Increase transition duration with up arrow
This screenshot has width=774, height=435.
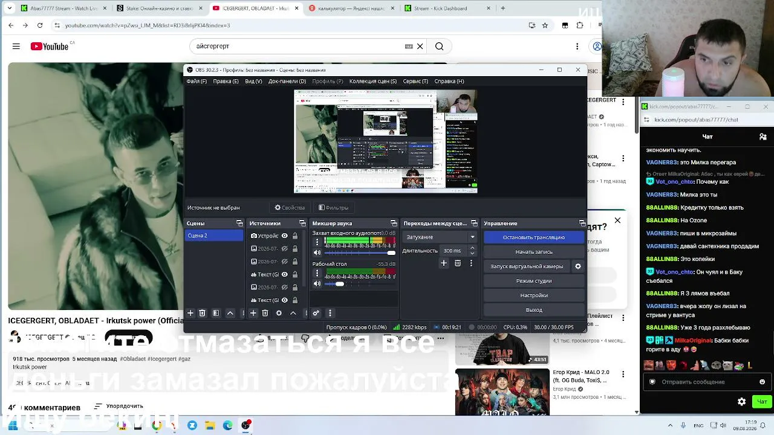(472, 248)
